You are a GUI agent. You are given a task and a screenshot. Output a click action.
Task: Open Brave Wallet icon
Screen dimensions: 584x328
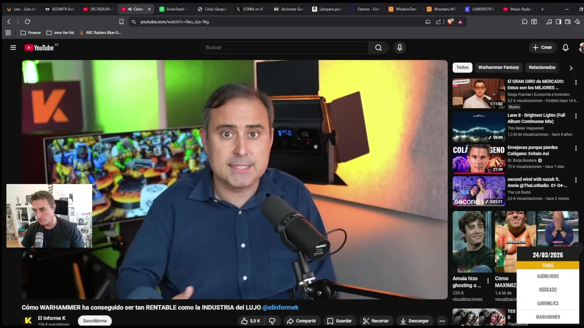click(568, 21)
